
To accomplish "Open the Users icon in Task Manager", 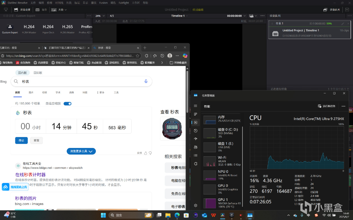I will click(196, 147).
